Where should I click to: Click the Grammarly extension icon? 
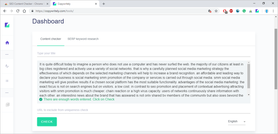click(x=244, y=11)
